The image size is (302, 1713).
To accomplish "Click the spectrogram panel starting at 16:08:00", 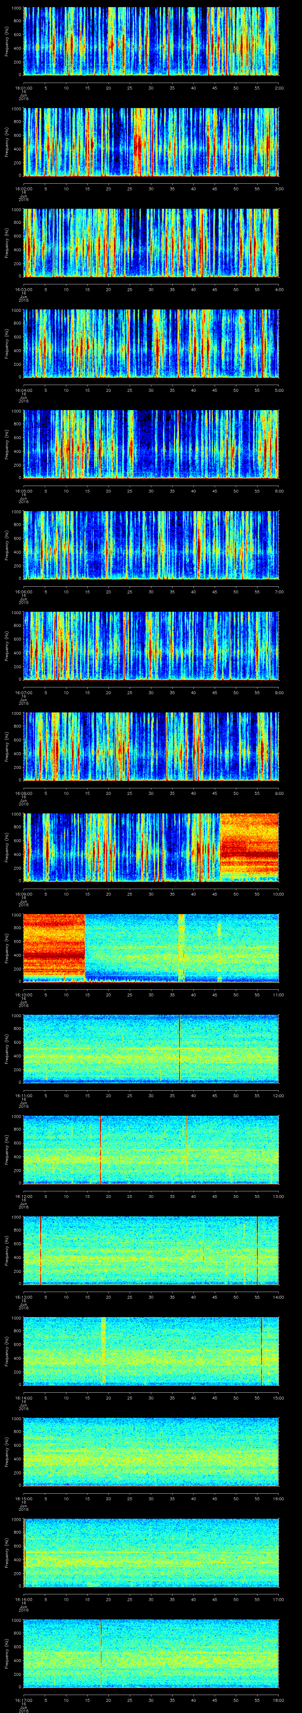I will coord(151,746).
